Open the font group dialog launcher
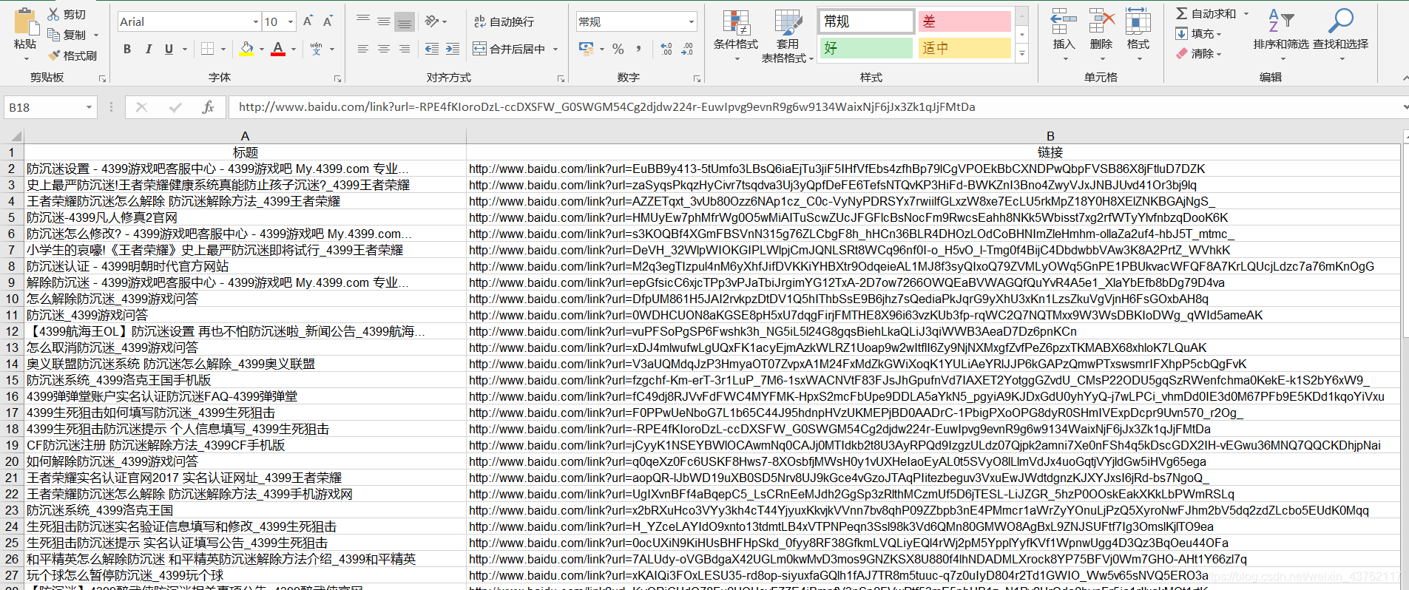Screen dimensions: 1409x590 [337, 78]
